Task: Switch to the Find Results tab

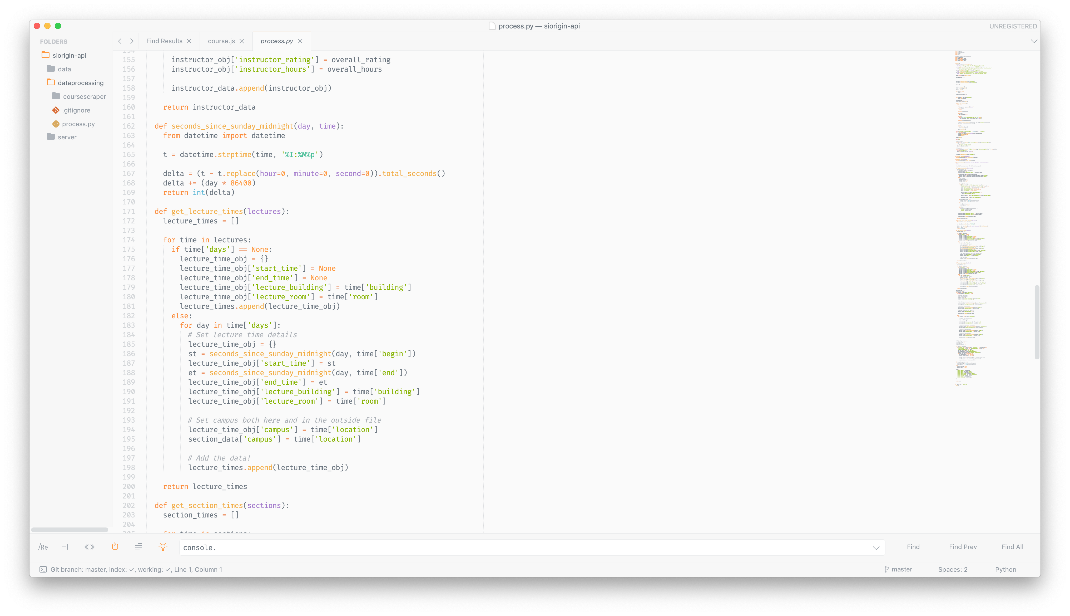Action: 165,41
